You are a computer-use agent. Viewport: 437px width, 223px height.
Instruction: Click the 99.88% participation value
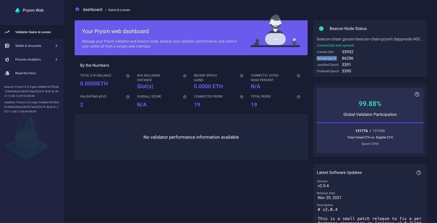[370, 104]
